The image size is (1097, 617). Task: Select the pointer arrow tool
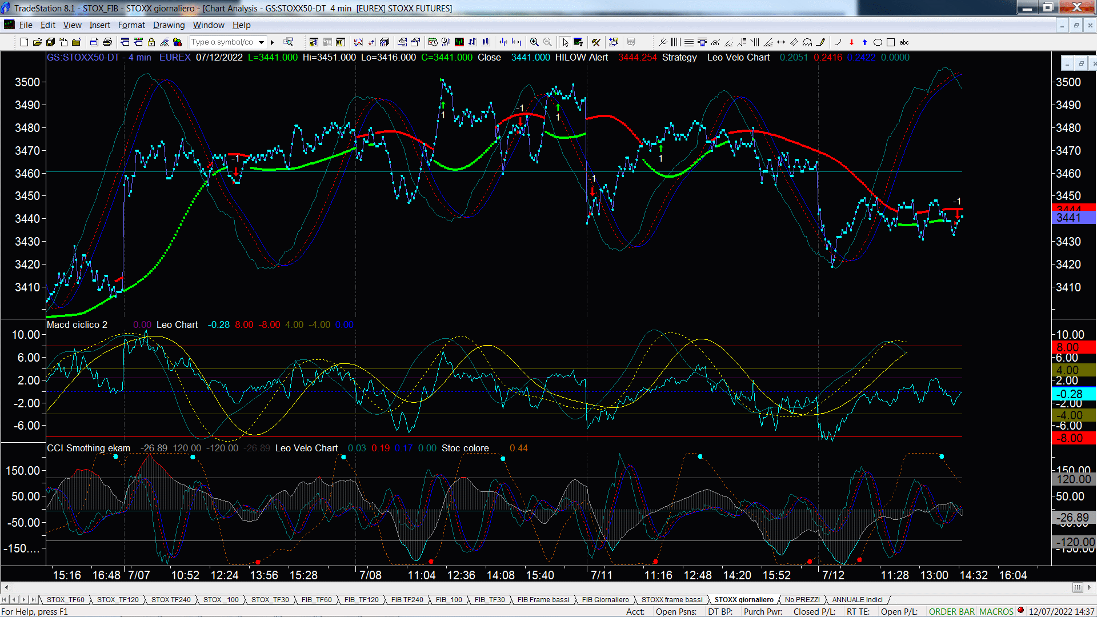click(566, 42)
